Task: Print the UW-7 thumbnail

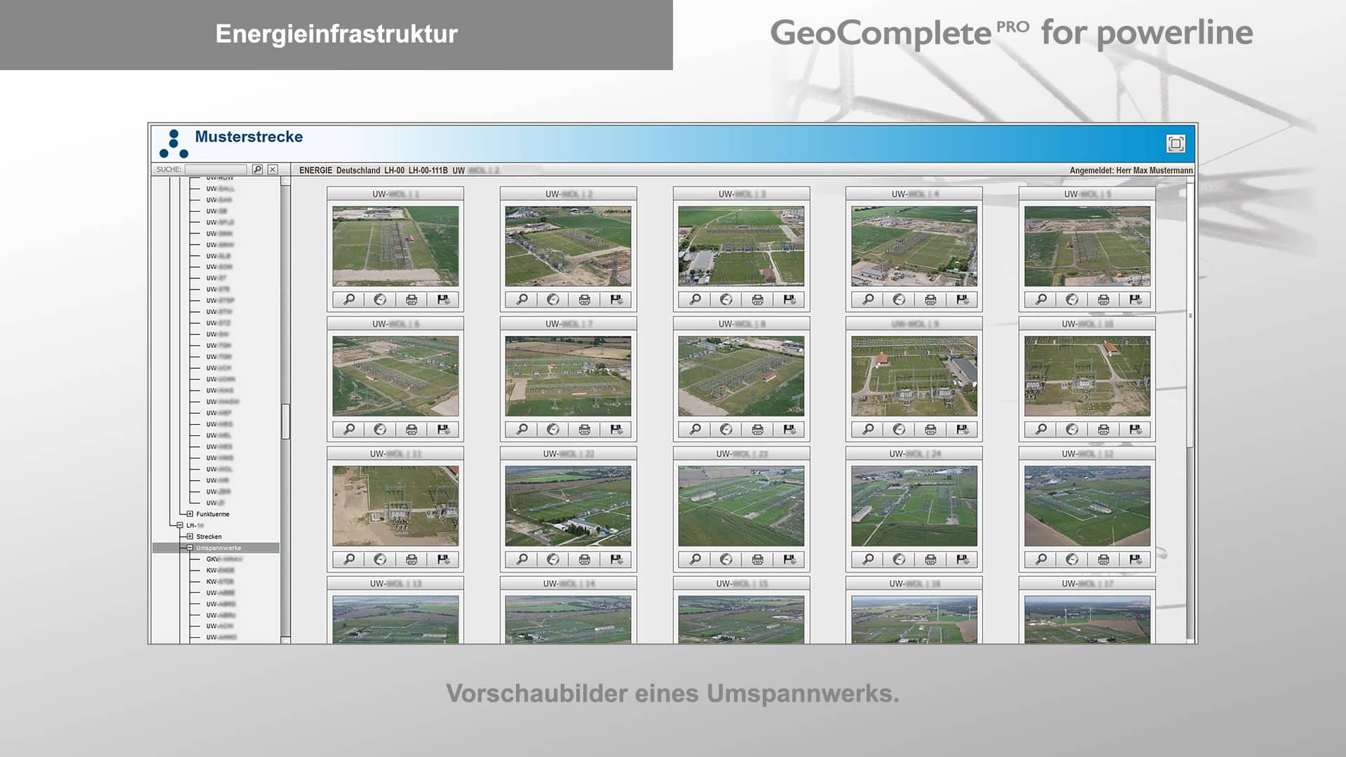Action: pos(583,430)
